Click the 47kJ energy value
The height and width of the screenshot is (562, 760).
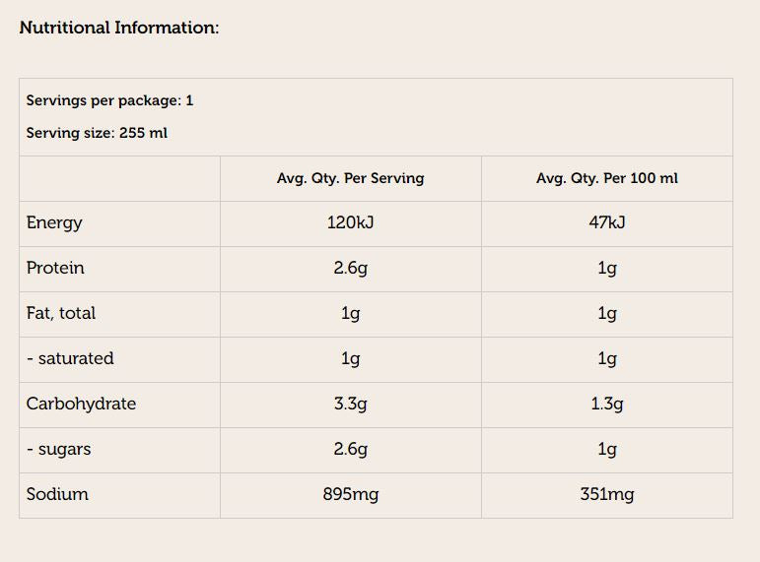pos(606,222)
